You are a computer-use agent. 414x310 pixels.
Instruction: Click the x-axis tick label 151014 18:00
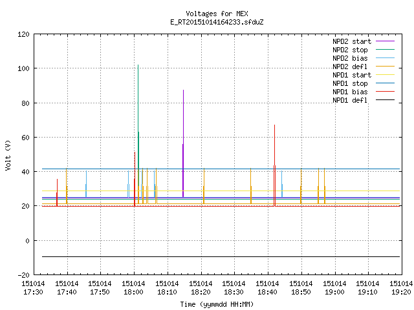[134, 288]
